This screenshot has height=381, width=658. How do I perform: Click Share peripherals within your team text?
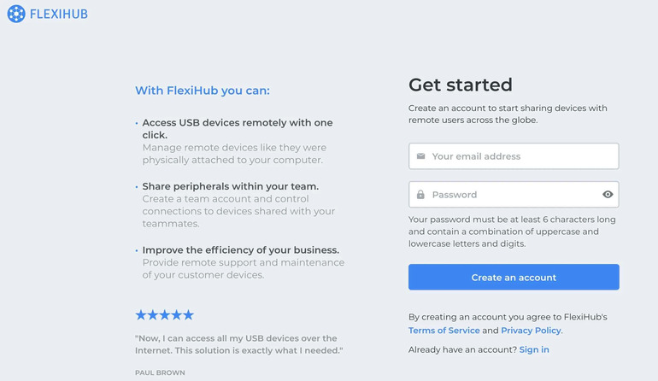(x=230, y=186)
